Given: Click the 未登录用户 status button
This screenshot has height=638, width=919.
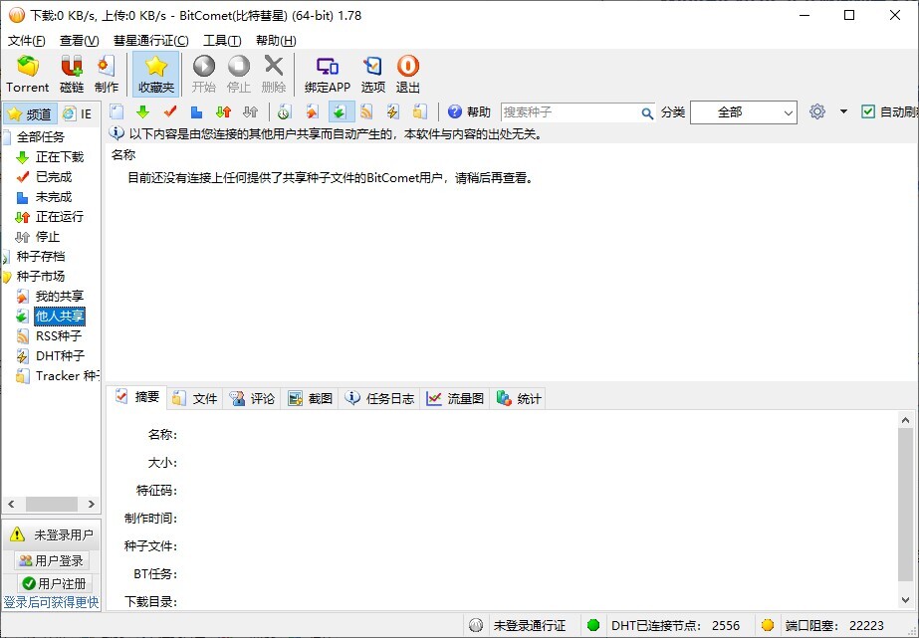Looking at the screenshot, I should coord(52,534).
